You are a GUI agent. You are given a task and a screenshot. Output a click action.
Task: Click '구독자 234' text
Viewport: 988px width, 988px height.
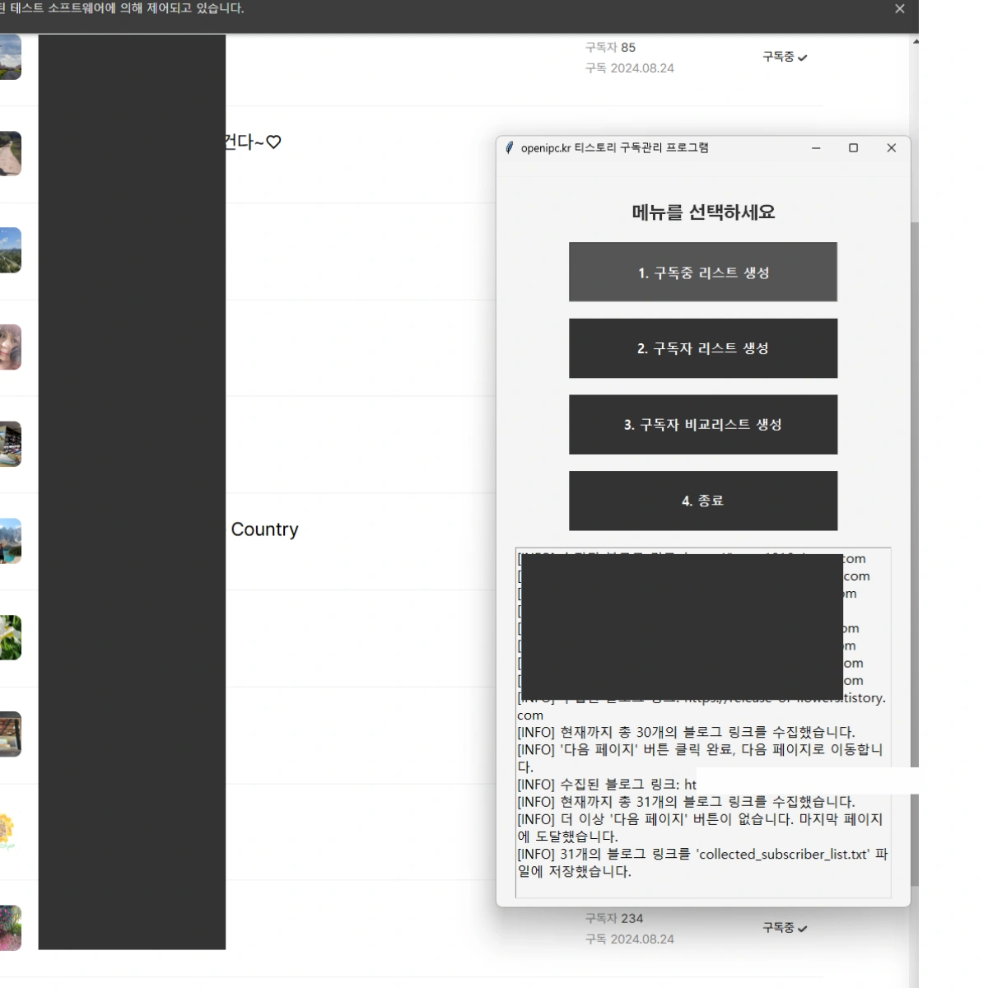[613, 919]
